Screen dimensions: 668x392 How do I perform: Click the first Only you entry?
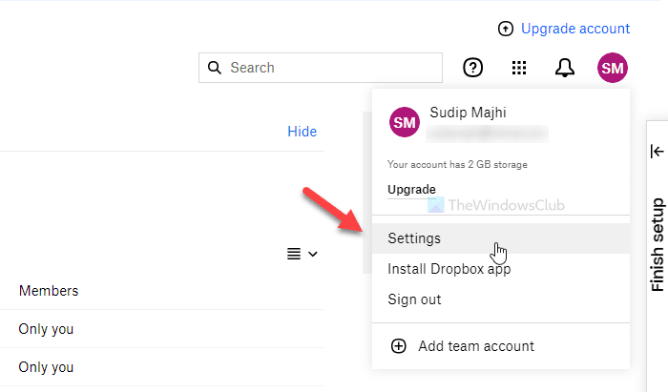click(x=46, y=329)
